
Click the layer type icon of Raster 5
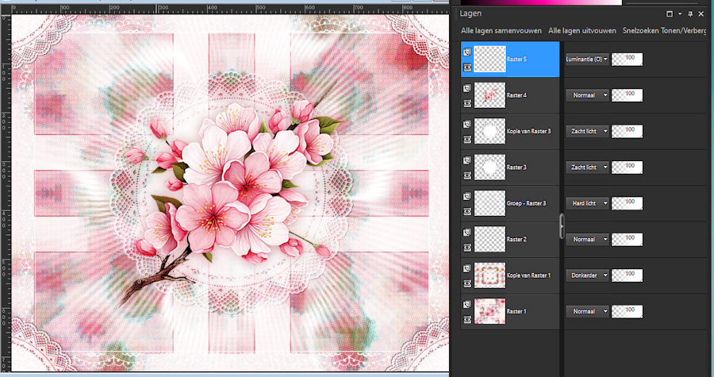pyautogui.click(x=467, y=52)
